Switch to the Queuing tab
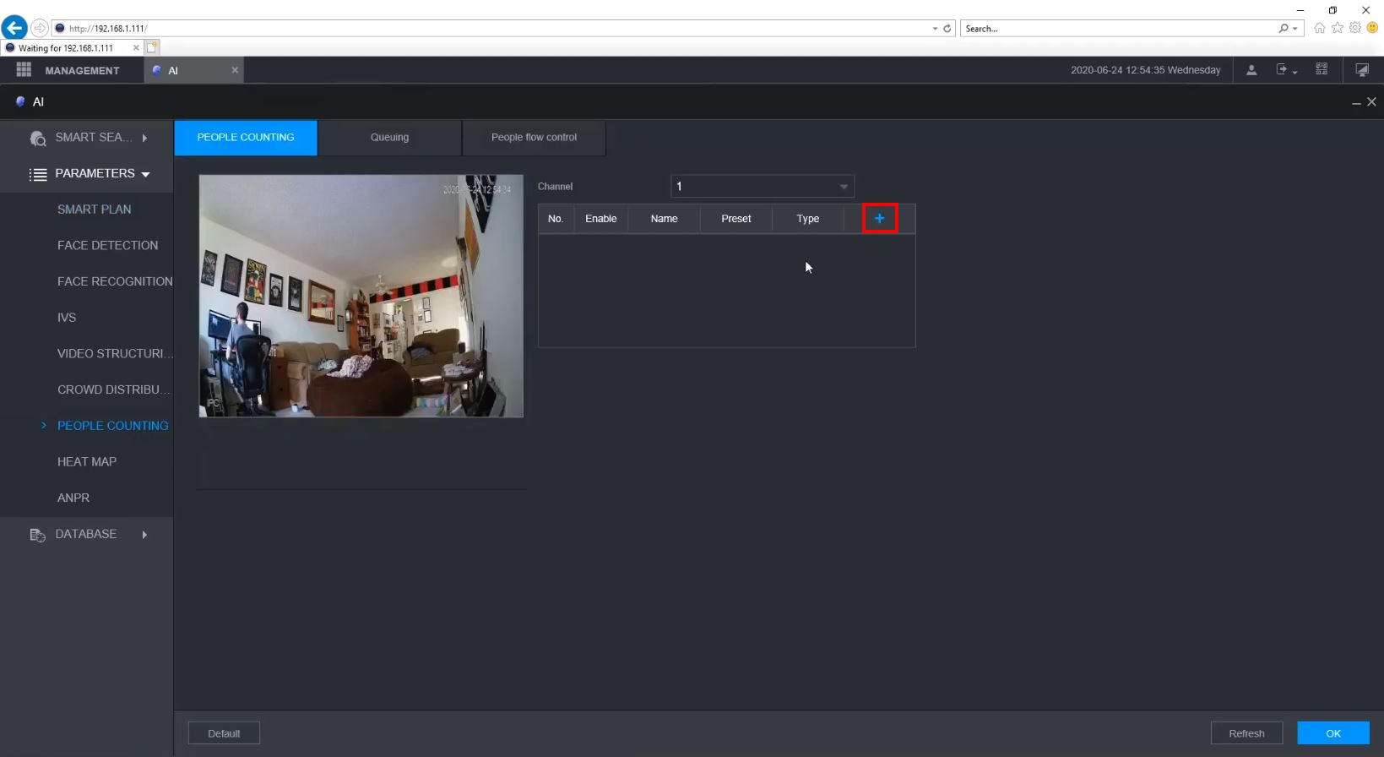The image size is (1384, 757). [x=389, y=138]
